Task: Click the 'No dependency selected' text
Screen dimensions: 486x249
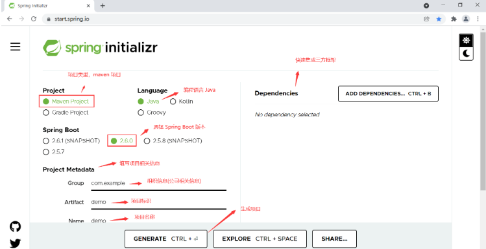Action: (287, 114)
